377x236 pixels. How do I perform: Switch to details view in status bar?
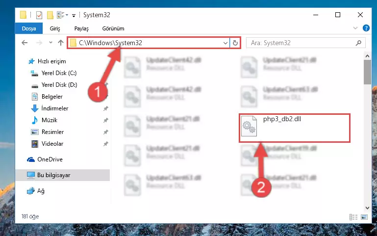[353, 217]
